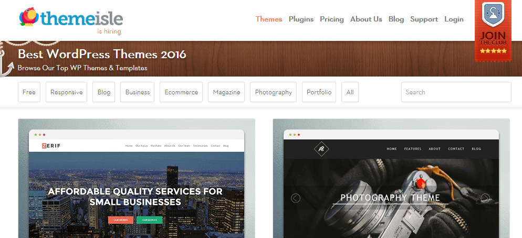
Task: Click the next slide arrow on photography theme
Action: pos(485,199)
